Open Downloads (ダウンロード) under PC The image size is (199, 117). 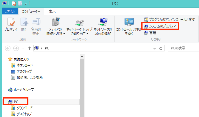[22, 108]
